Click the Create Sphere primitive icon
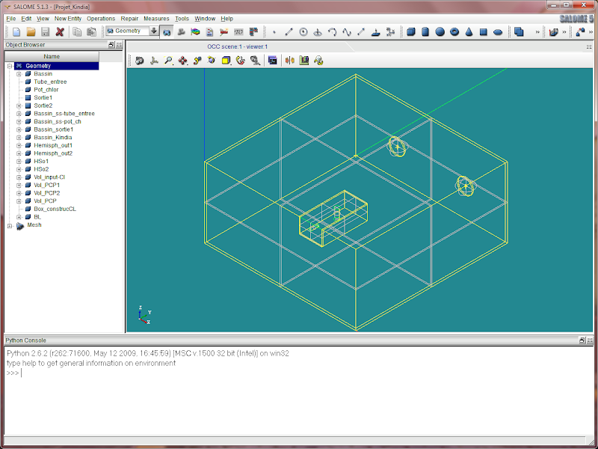The image size is (598, 449). [440, 31]
